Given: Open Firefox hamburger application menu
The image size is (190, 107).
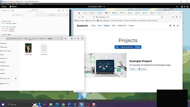Looking at the screenshot, I should [x=180, y=17].
